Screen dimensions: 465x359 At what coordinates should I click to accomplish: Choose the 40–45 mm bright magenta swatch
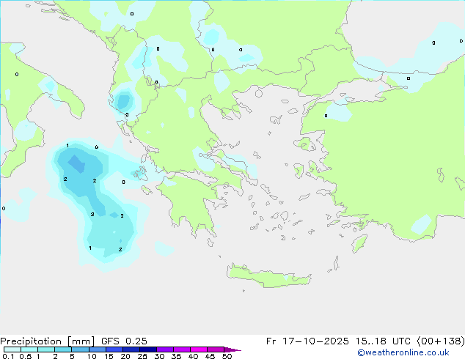click(x=199, y=349)
